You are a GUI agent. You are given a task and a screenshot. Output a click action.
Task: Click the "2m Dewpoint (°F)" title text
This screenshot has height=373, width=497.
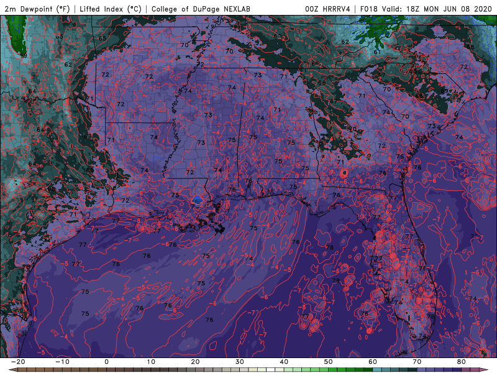[37, 9]
